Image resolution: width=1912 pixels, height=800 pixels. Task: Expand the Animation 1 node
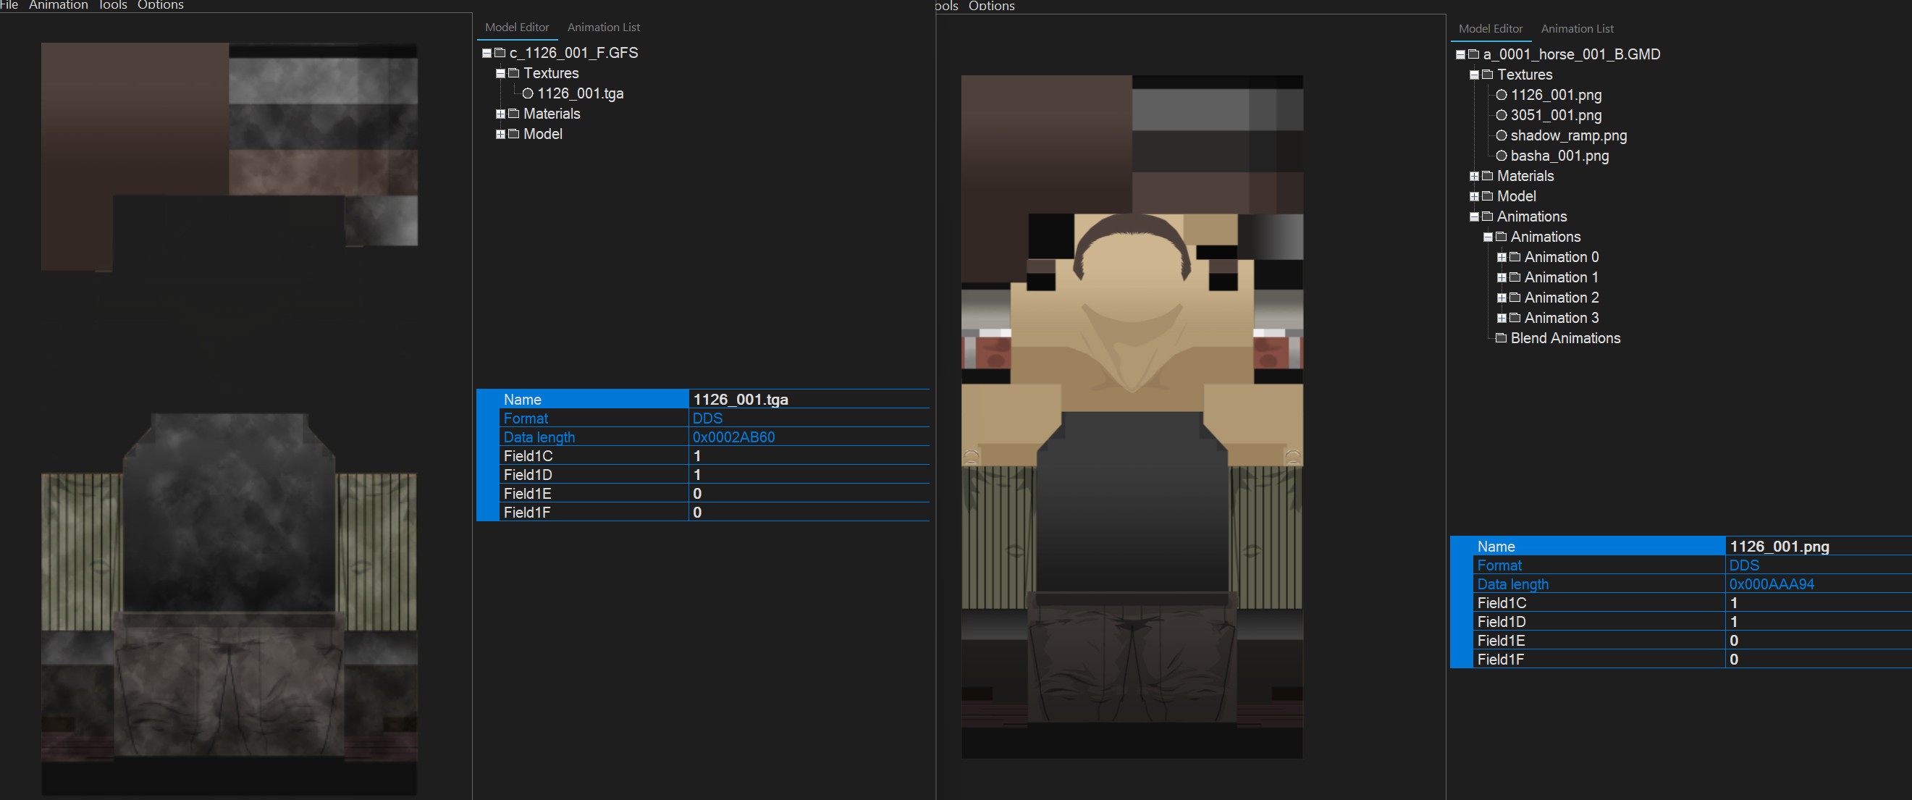[1502, 277]
